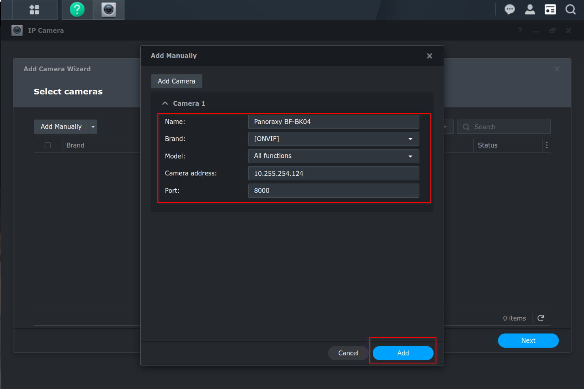Screen dimensions: 584x389
Task: Cancel the Add Manually dialog
Action: tap(348, 353)
